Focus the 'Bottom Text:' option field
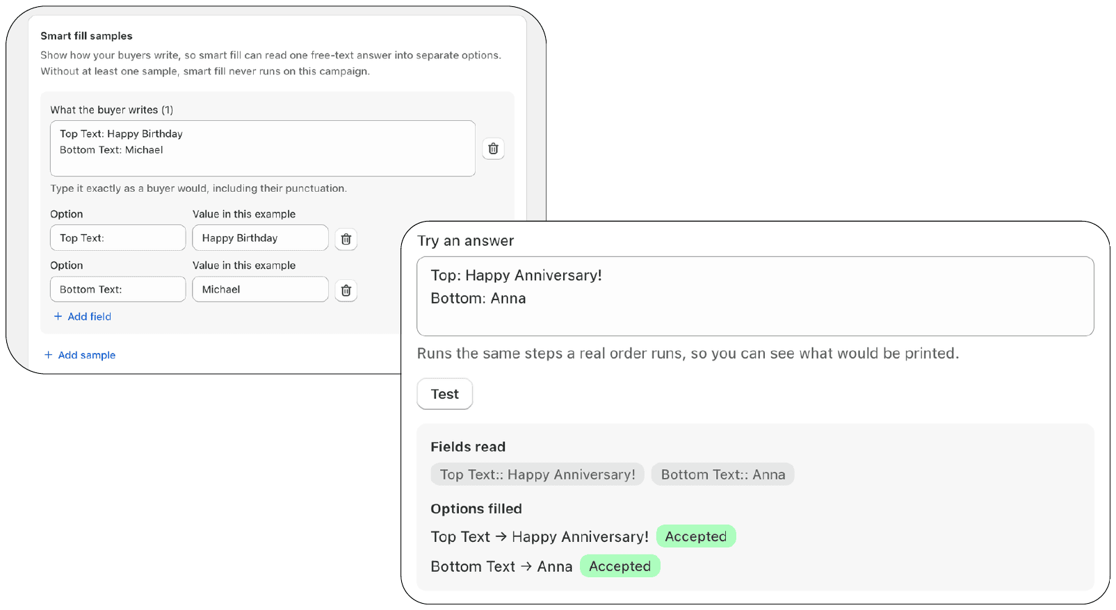This screenshot has height=610, width=1116. point(118,289)
